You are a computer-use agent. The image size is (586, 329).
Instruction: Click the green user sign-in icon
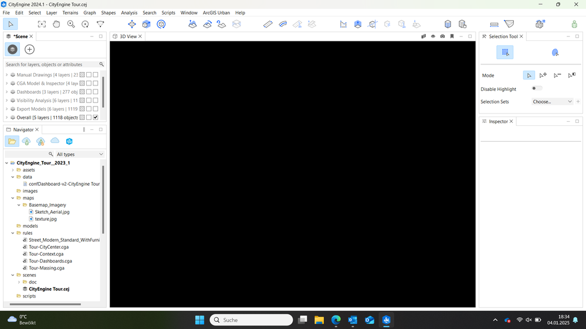coord(574,24)
